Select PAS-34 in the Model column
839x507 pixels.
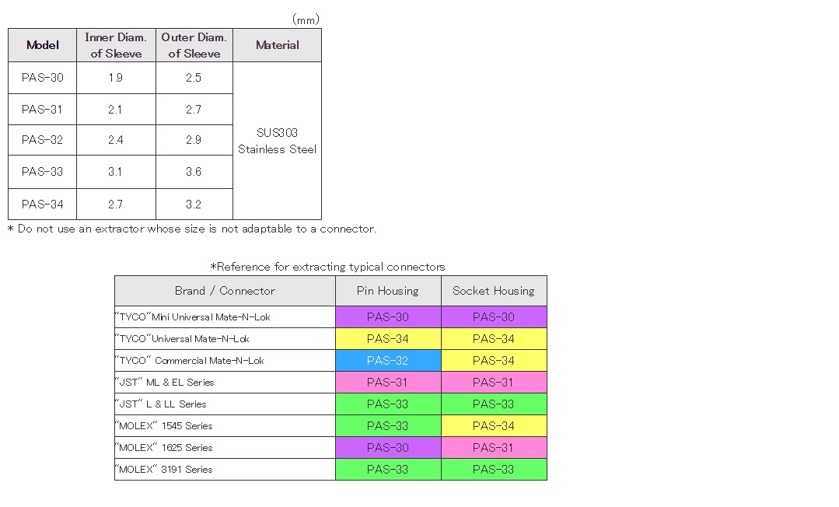pos(42,205)
